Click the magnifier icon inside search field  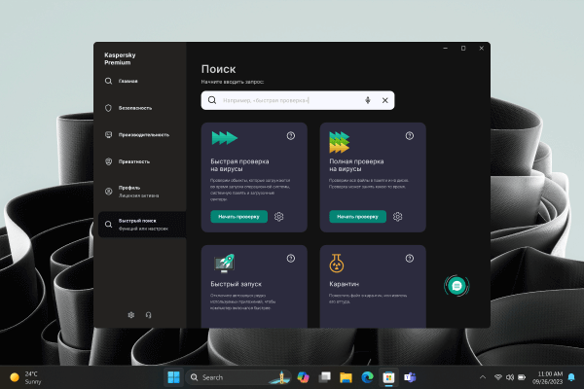tap(212, 100)
